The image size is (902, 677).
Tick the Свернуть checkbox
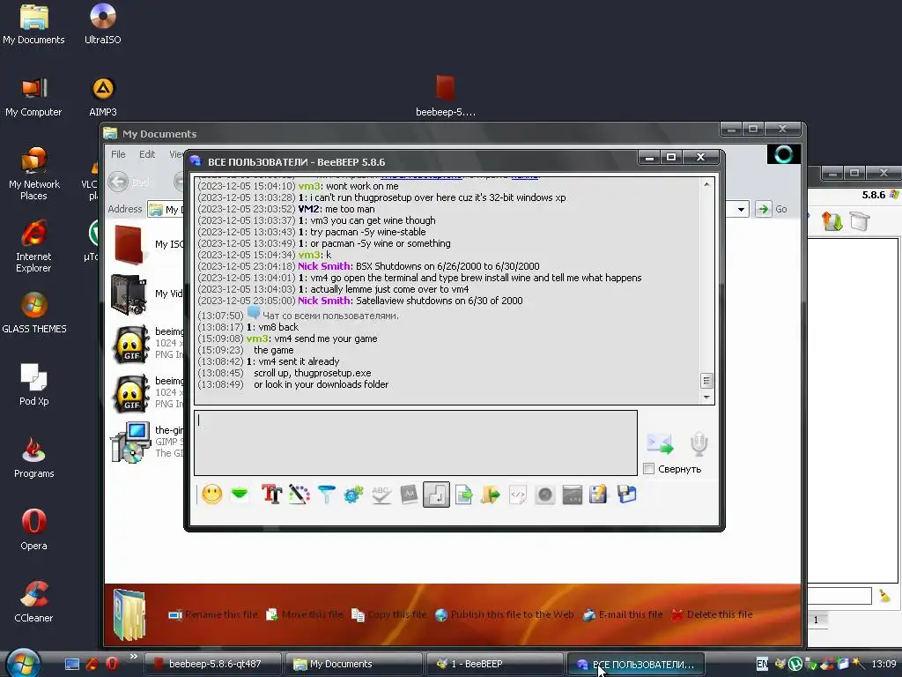click(x=649, y=469)
